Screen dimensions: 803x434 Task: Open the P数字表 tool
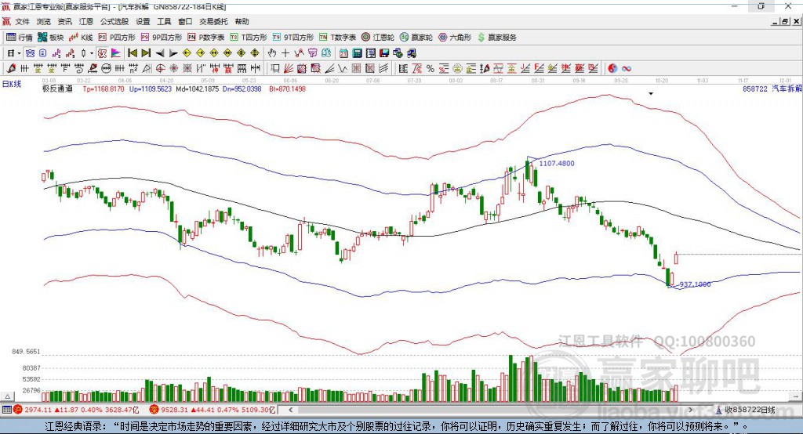click(206, 38)
